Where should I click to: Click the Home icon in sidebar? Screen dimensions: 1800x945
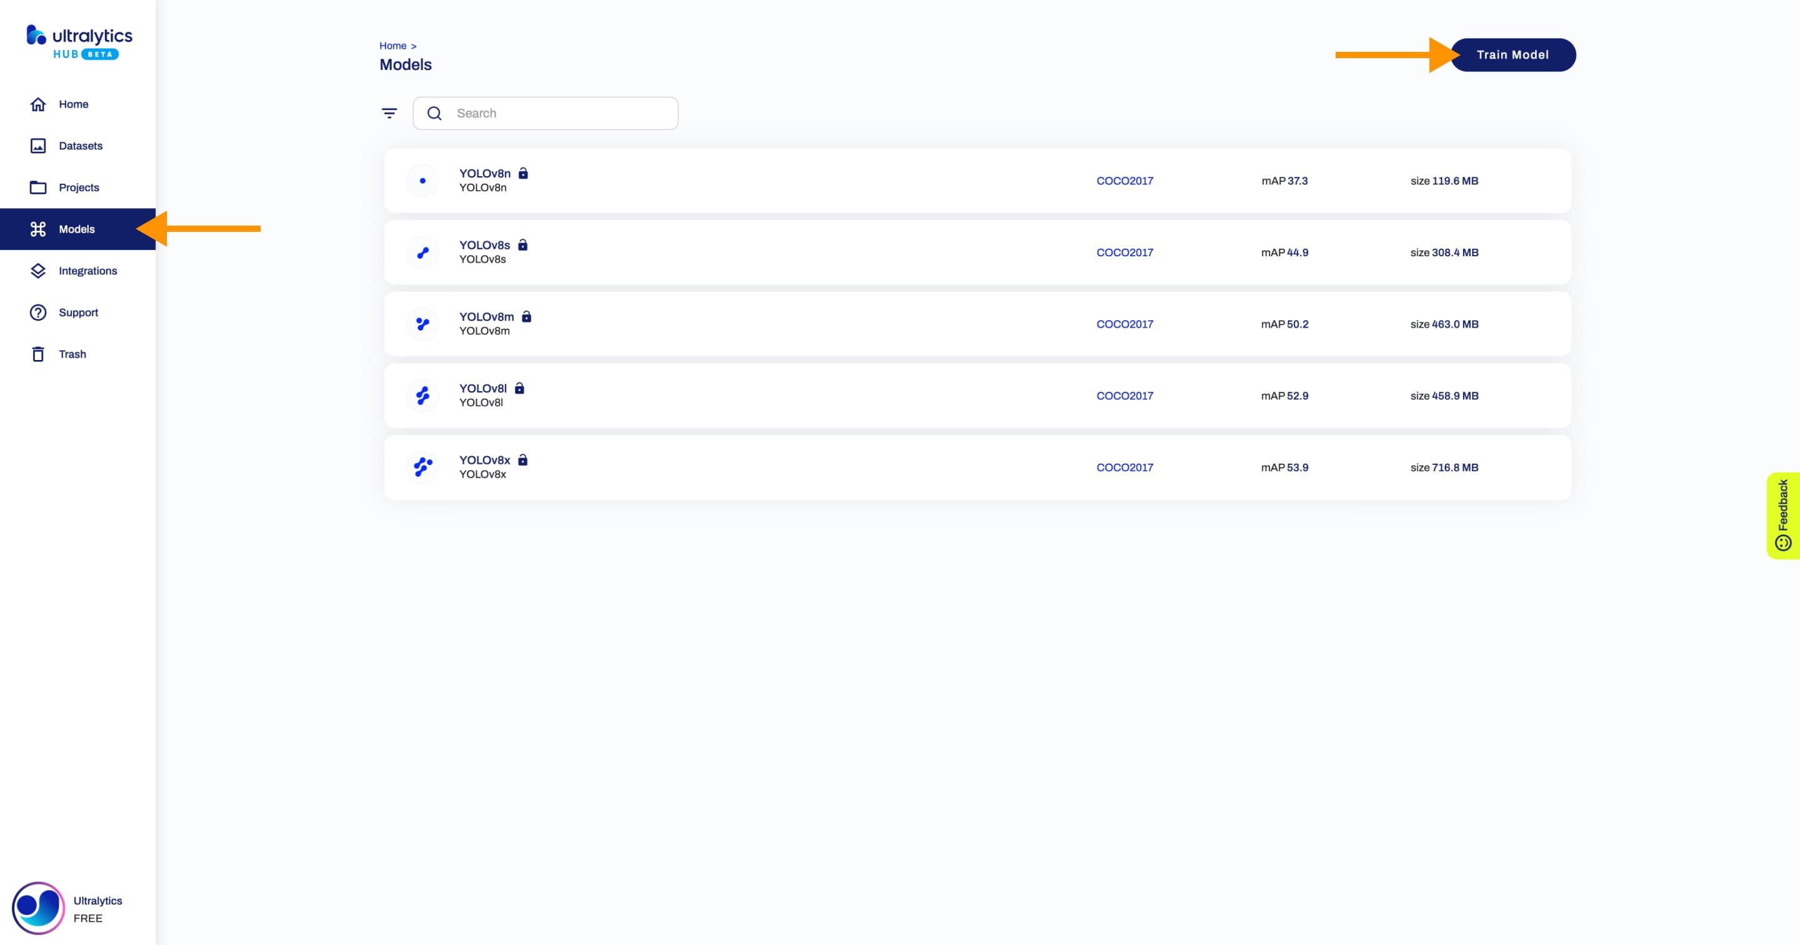[37, 104]
